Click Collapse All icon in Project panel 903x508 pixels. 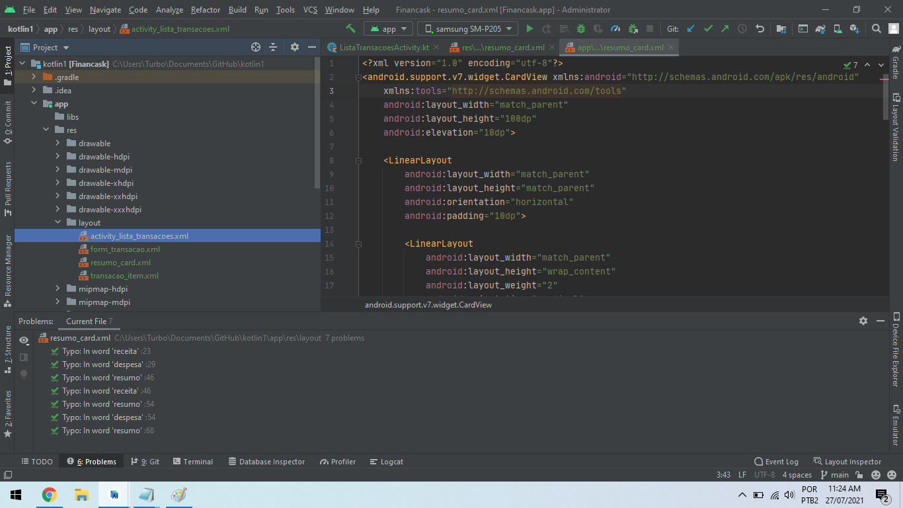click(273, 47)
